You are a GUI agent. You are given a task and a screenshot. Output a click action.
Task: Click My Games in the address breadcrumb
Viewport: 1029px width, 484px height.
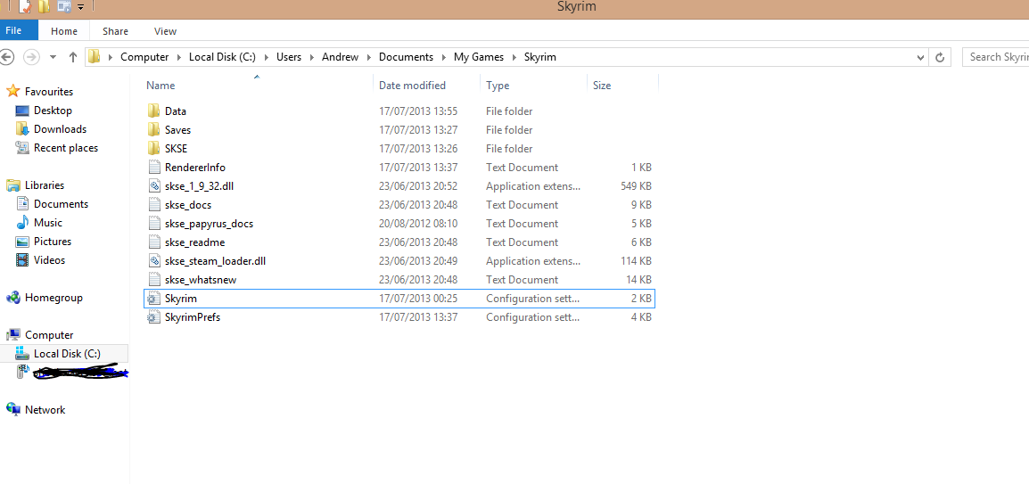[x=479, y=57]
